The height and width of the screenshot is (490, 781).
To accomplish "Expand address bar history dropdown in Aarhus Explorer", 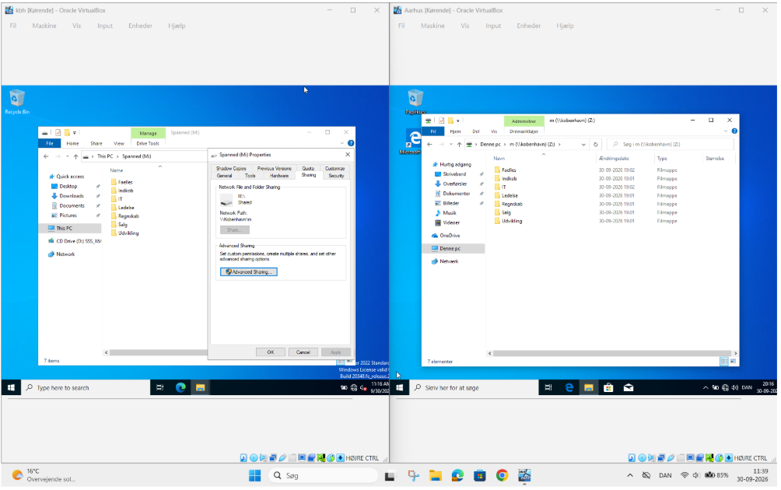I will 583,145.
